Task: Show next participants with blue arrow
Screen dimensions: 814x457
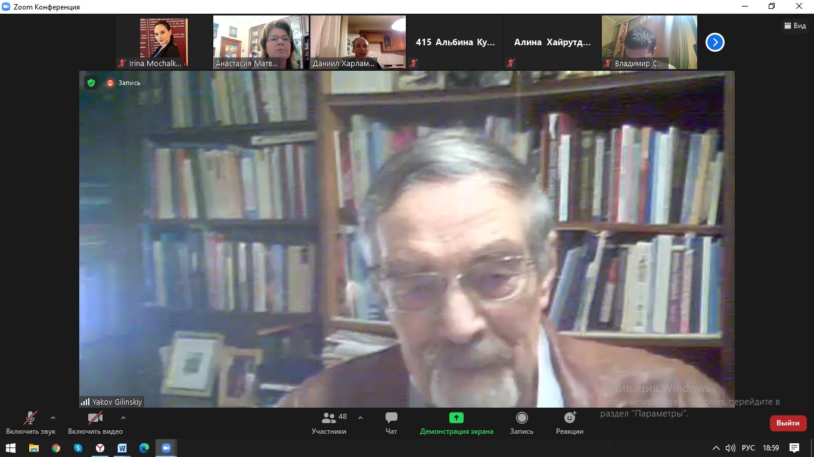Action: 715,42
